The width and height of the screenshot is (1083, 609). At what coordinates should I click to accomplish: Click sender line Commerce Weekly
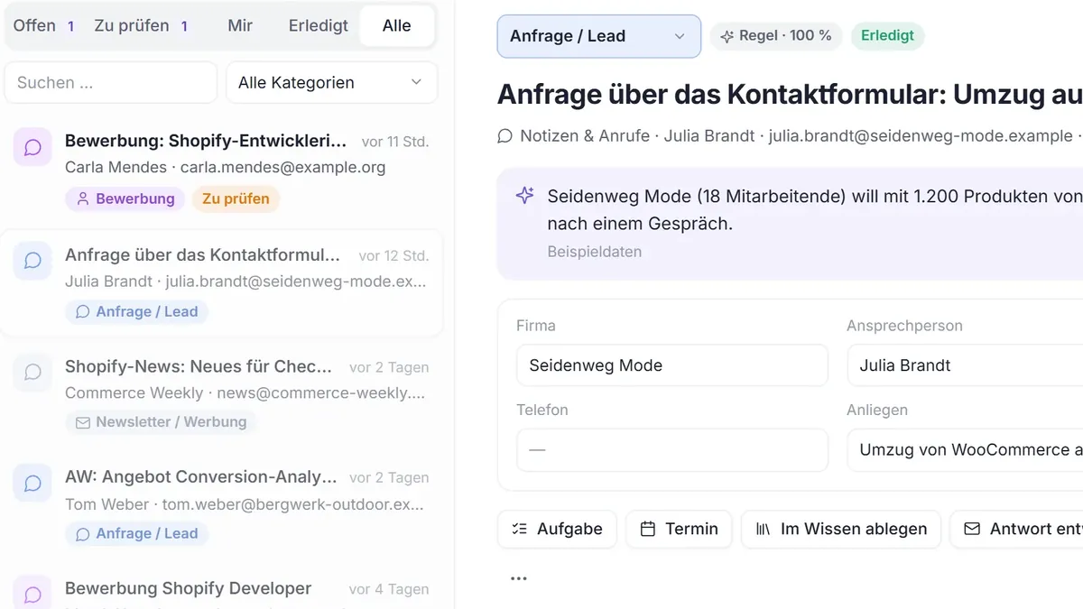point(245,392)
